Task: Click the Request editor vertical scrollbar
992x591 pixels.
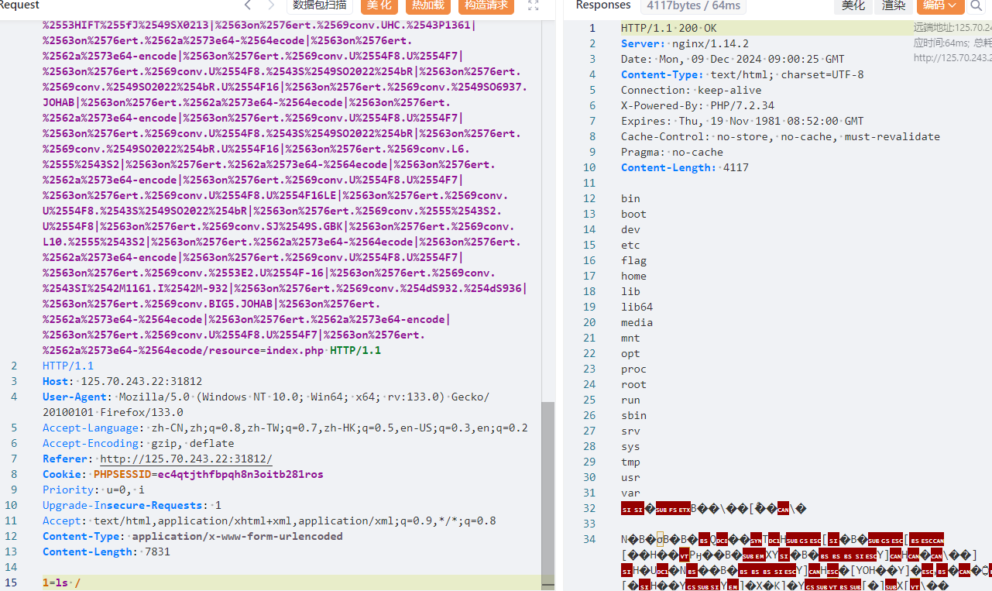Action: pos(547,496)
